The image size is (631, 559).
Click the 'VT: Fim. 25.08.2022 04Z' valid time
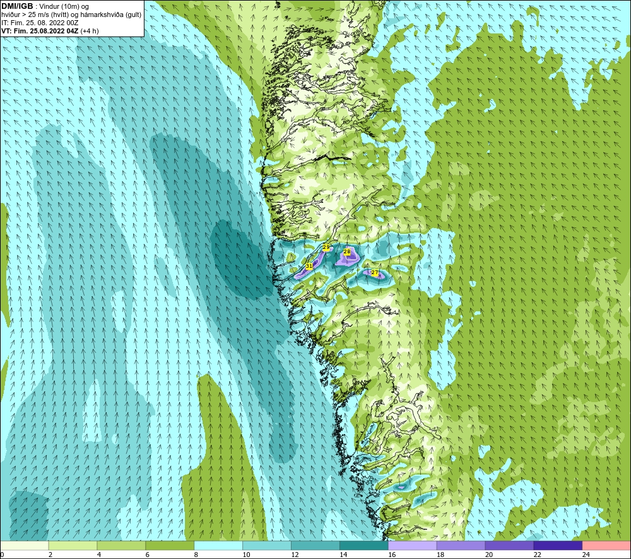tap(40, 31)
